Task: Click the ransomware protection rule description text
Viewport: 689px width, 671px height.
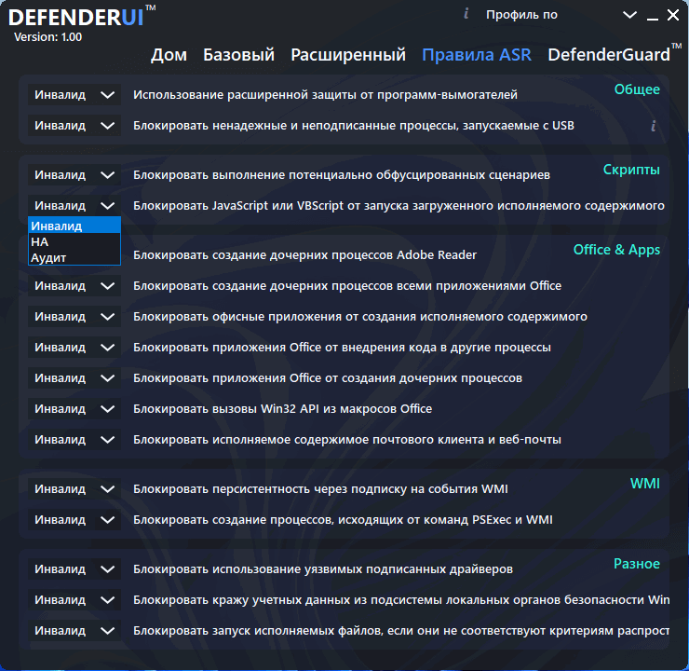Action: coord(325,95)
